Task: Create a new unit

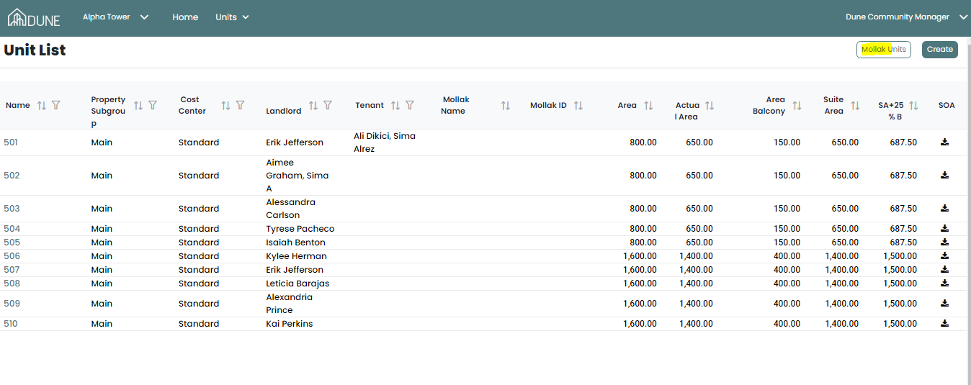Action: pos(940,50)
